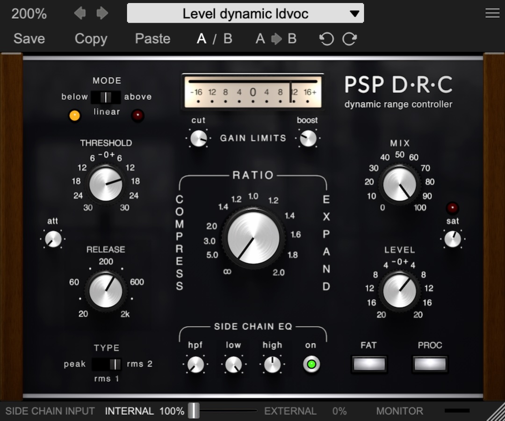This screenshot has width=505, height=421.
Task: Click the MODE below/above selector switch
Action: coord(106,97)
